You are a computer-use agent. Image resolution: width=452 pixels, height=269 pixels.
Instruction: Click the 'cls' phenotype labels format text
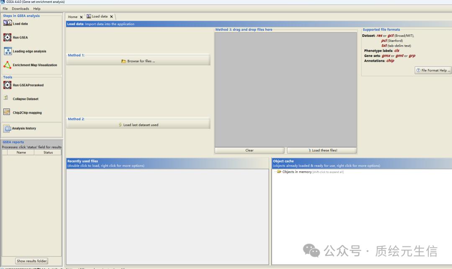[397, 51]
